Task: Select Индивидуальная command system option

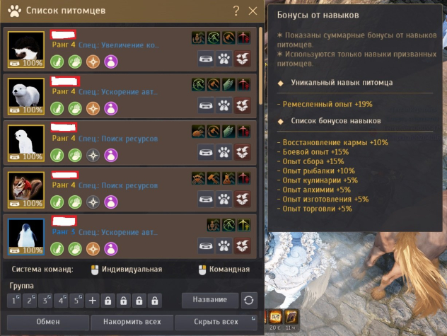Action: click(x=127, y=270)
